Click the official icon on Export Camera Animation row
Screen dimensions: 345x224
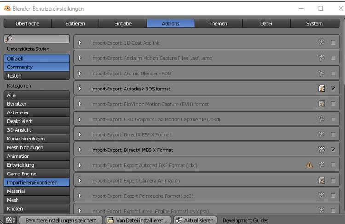click(x=322, y=180)
